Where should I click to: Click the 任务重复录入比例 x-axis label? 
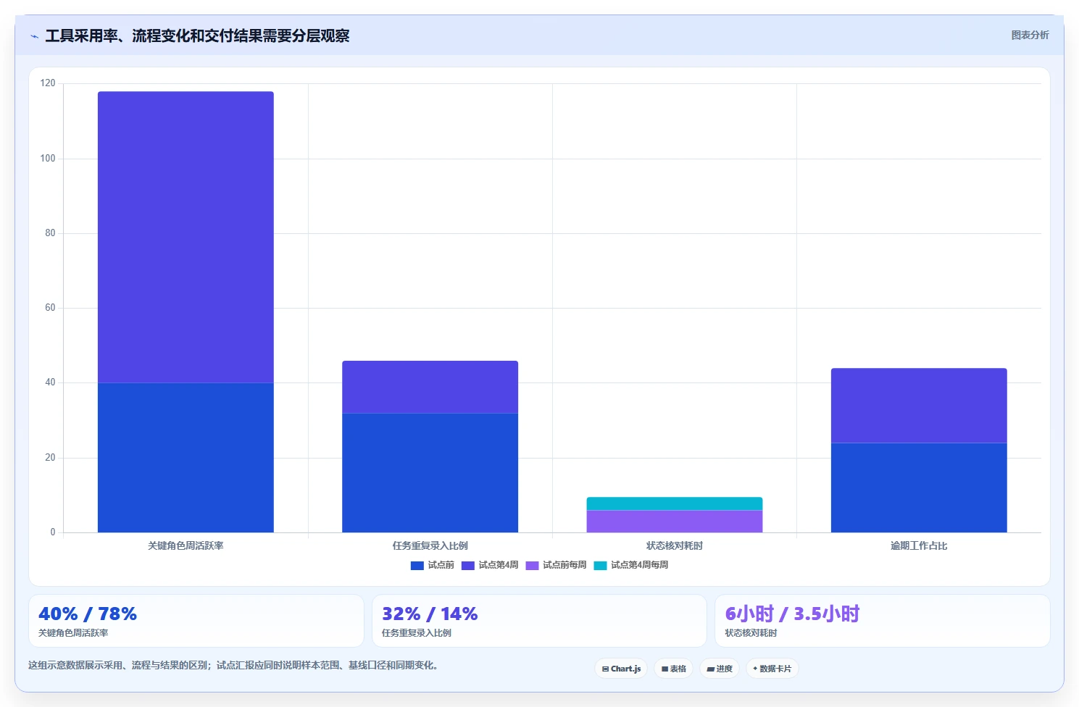point(430,545)
